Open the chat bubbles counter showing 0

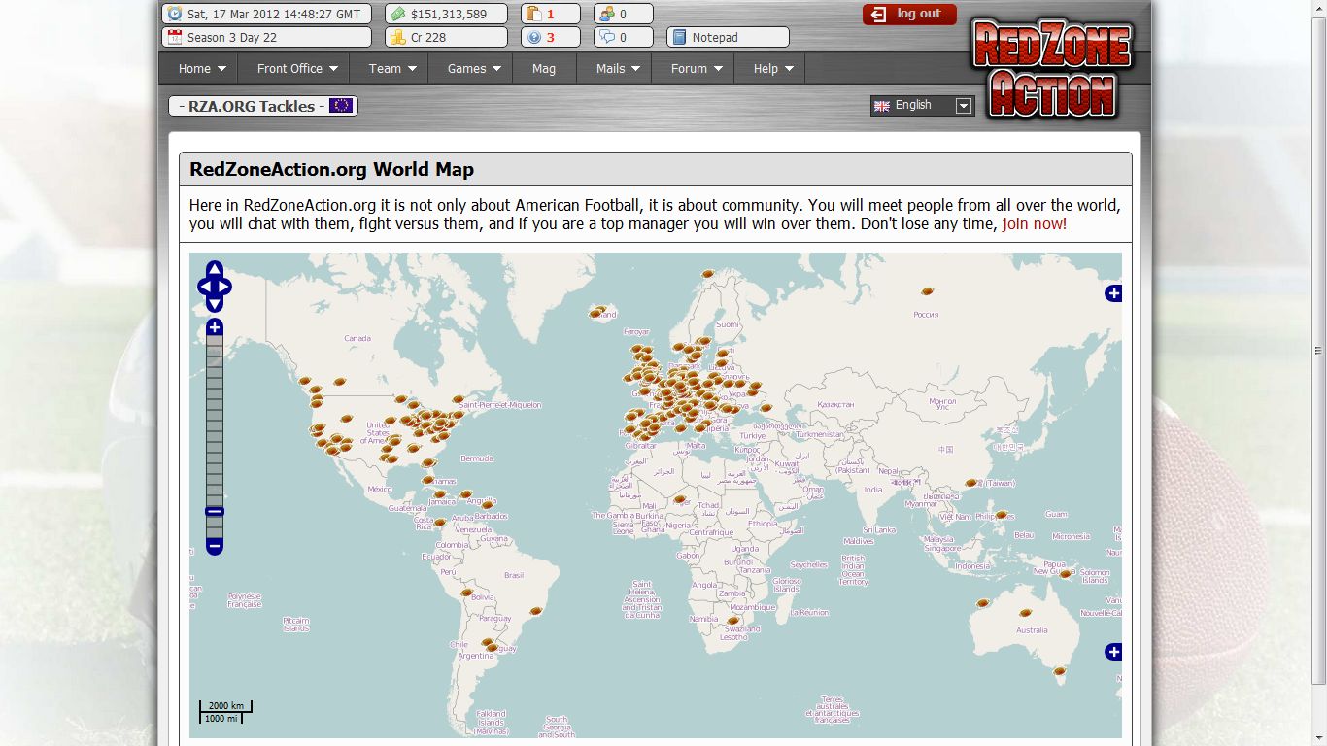pos(623,37)
